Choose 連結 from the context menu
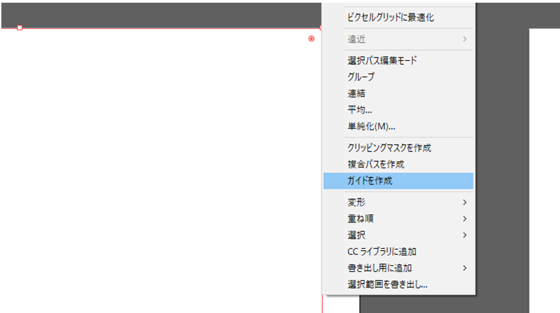This screenshot has height=313, width=560. pos(398,93)
